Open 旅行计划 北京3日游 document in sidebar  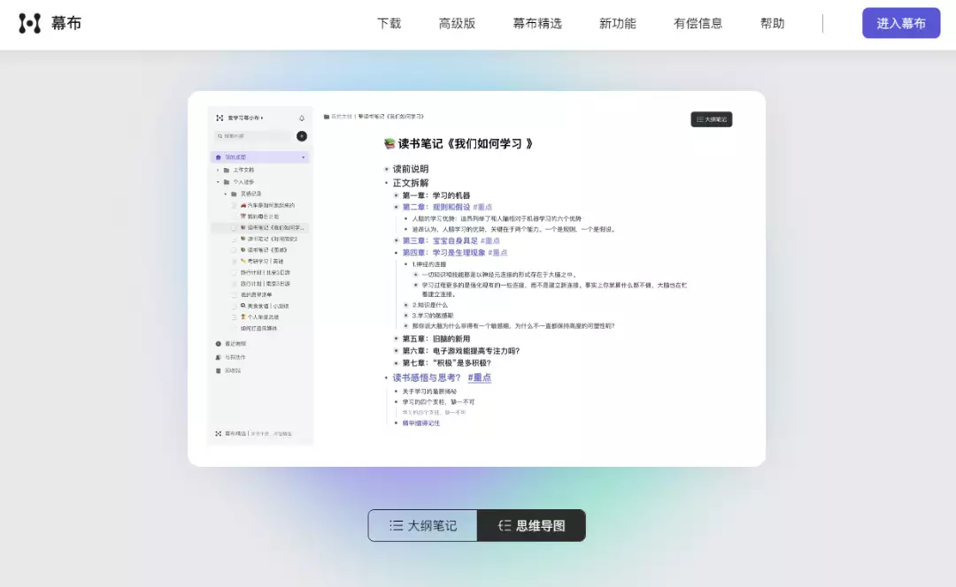tap(265, 272)
